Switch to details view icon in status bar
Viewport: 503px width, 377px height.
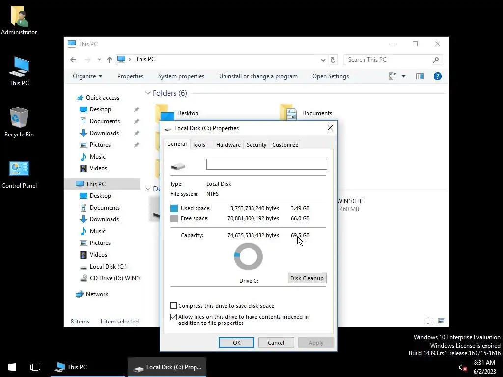(x=430, y=321)
